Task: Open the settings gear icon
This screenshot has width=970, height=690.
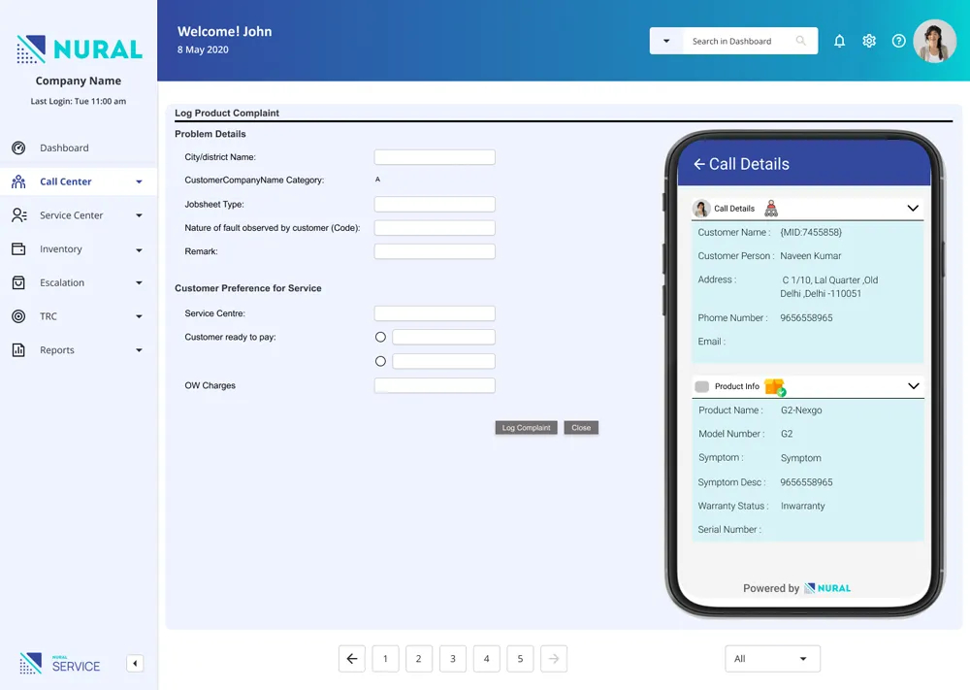Action: (869, 41)
